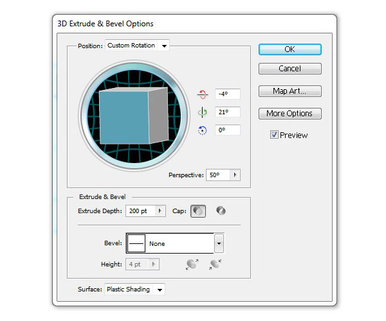
Task: Click the None bevel label
Action: click(x=157, y=243)
